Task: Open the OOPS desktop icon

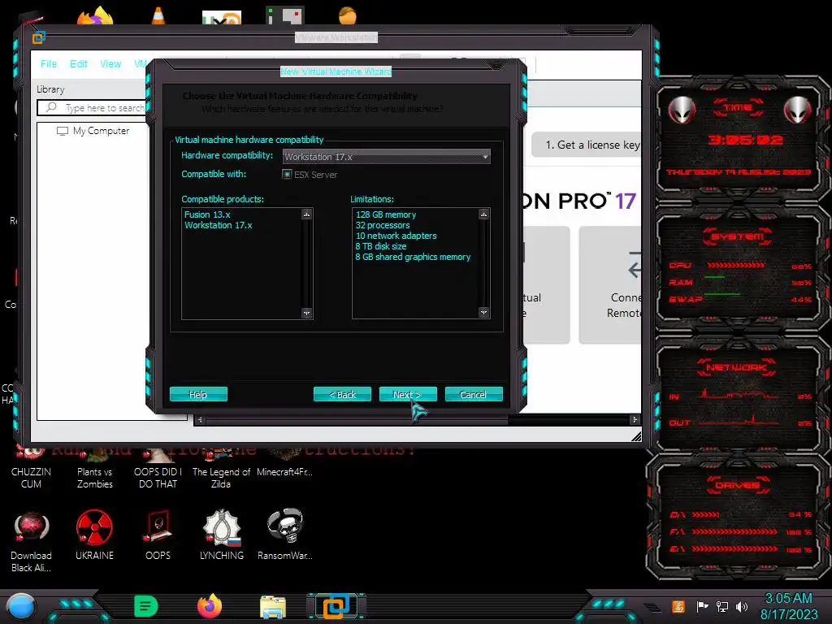Action: click(158, 535)
